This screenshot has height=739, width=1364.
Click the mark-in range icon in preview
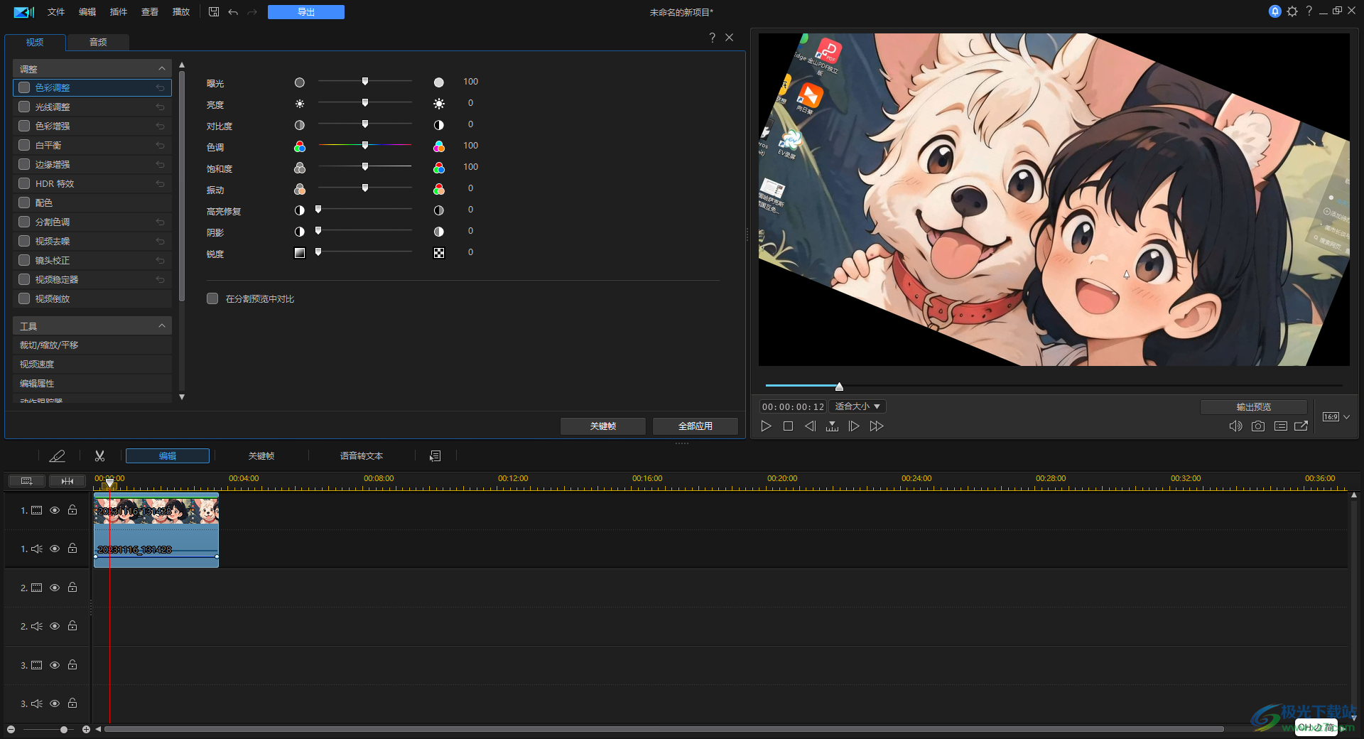[x=832, y=426]
